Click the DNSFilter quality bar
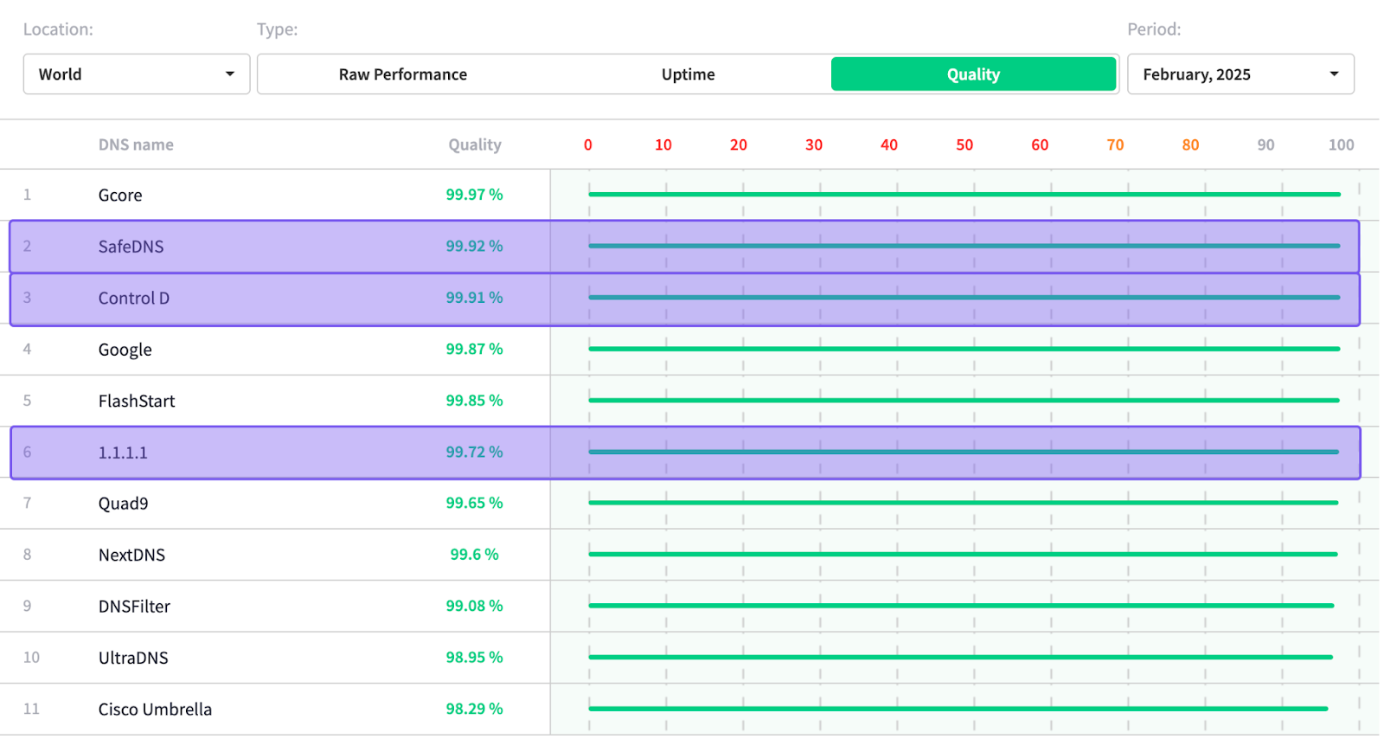 961,606
